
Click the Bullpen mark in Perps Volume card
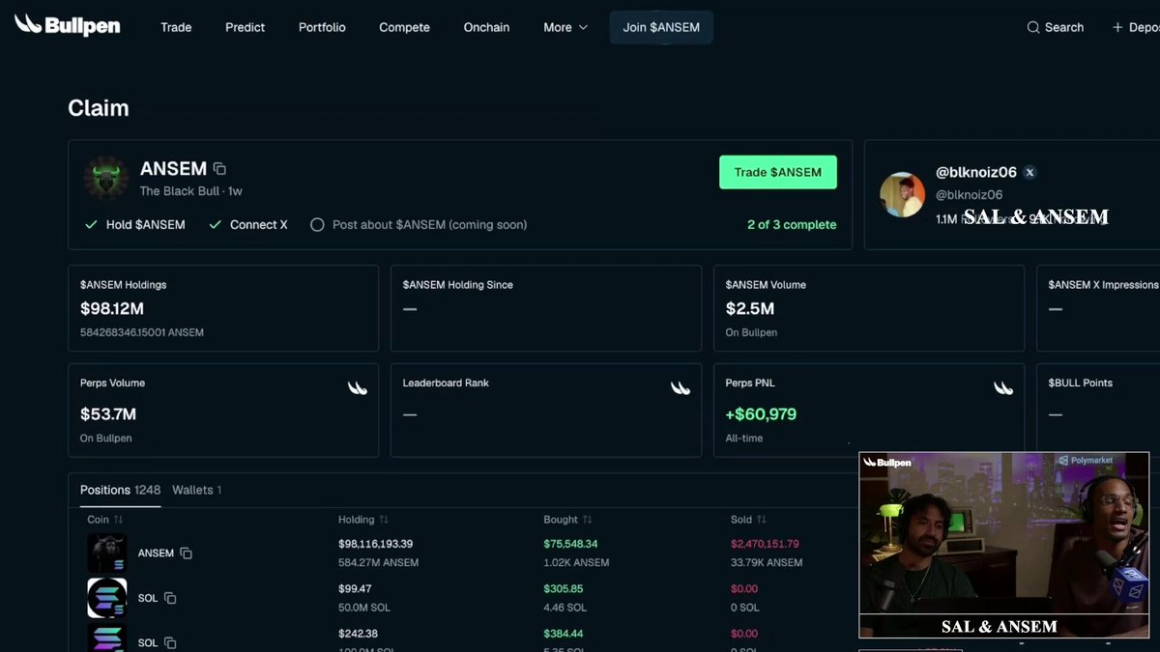pyautogui.click(x=358, y=388)
